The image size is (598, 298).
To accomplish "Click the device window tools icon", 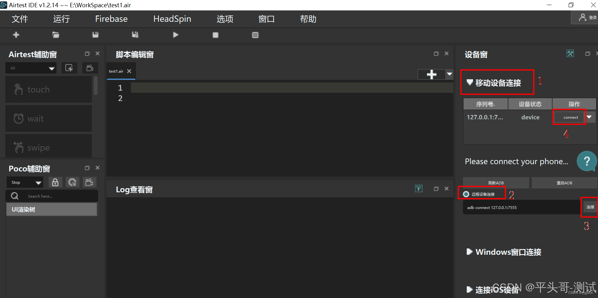I will point(570,53).
